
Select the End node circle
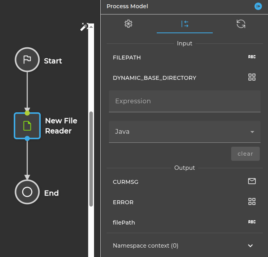(27, 192)
